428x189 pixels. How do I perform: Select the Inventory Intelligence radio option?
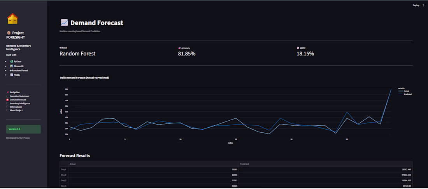tap(8, 104)
